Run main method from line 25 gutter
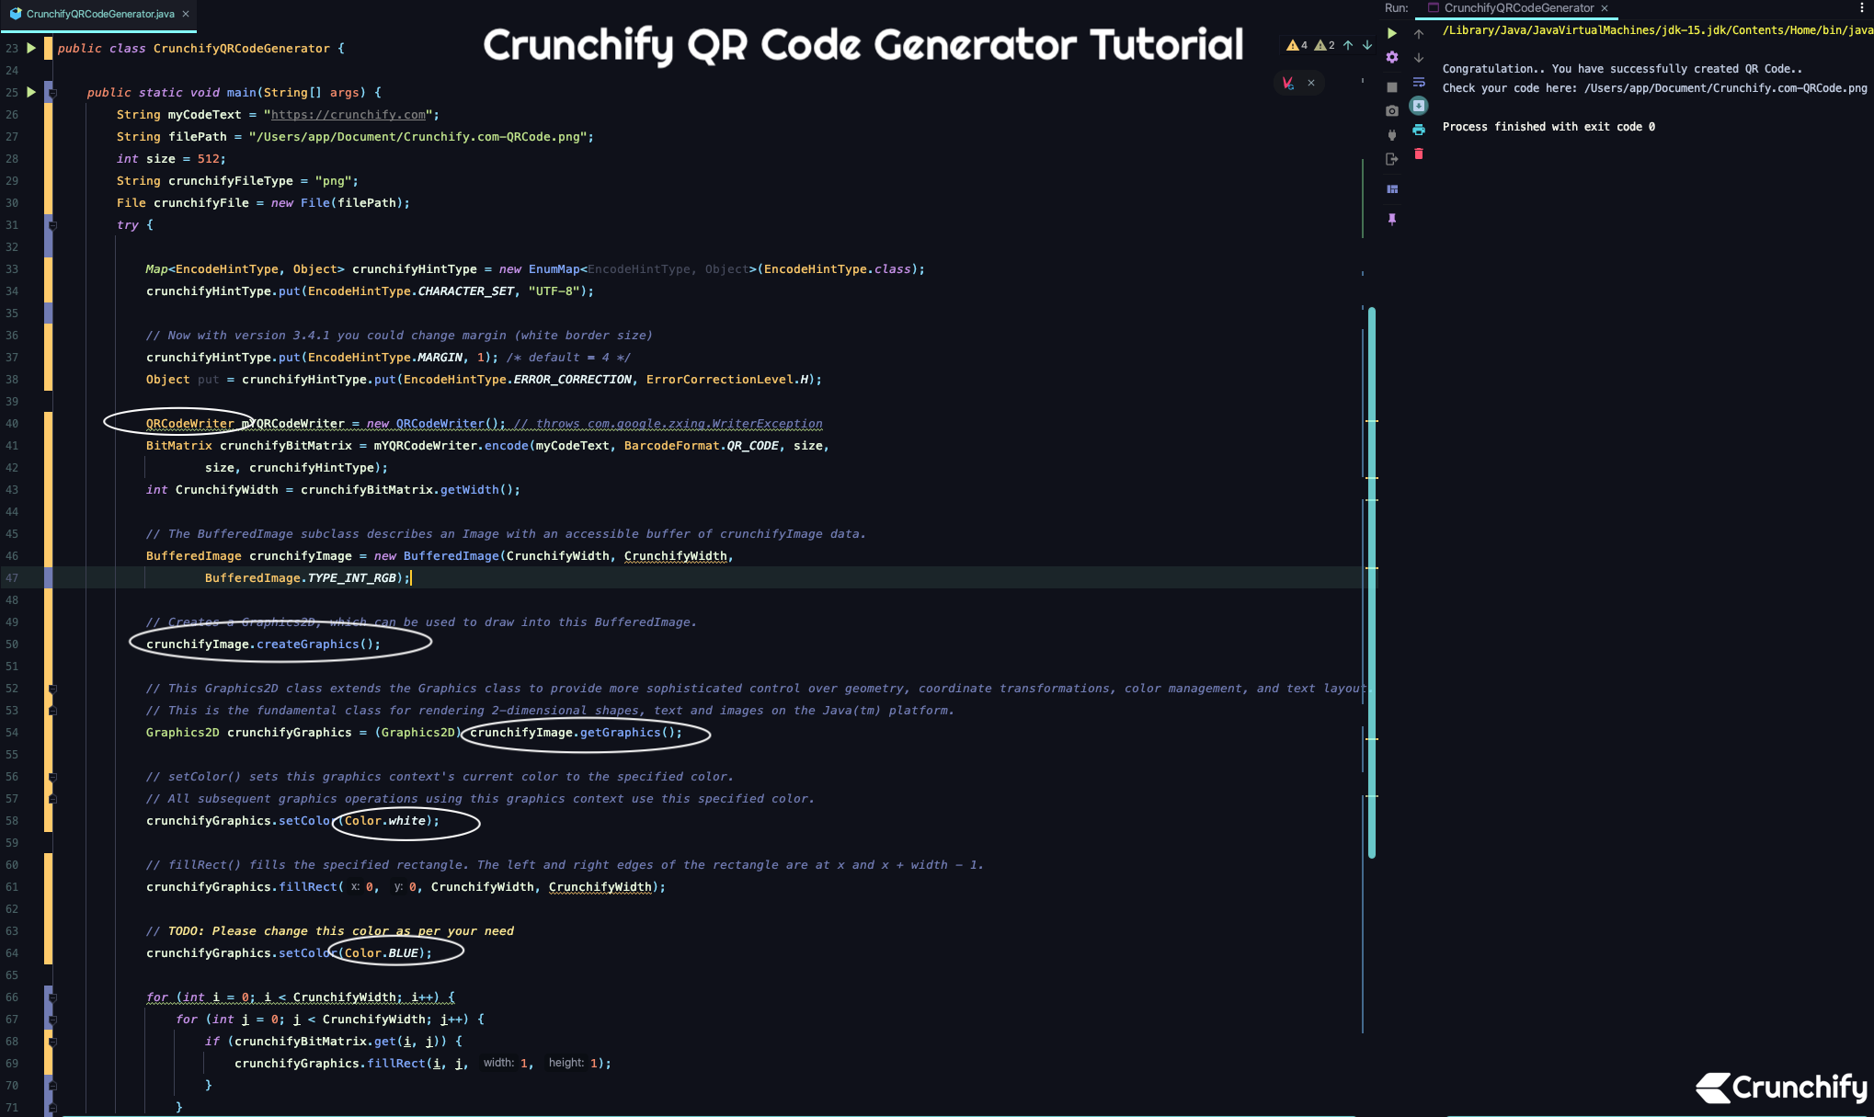The width and height of the screenshot is (1874, 1117). [x=31, y=92]
